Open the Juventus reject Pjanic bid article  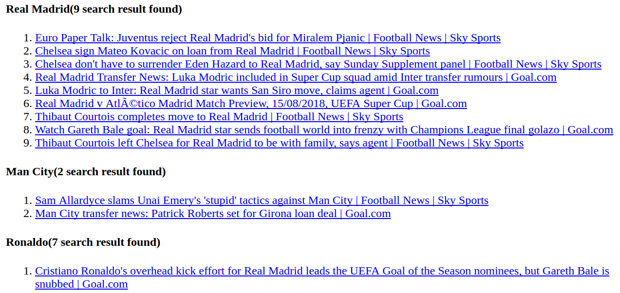pos(268,38)
